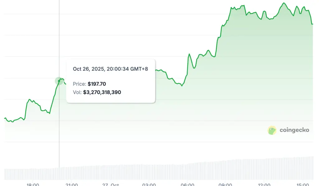The height and width of the screenshot is (186, 319).
Task: Click the 06:00 time axis label
Action: point(188,184)
